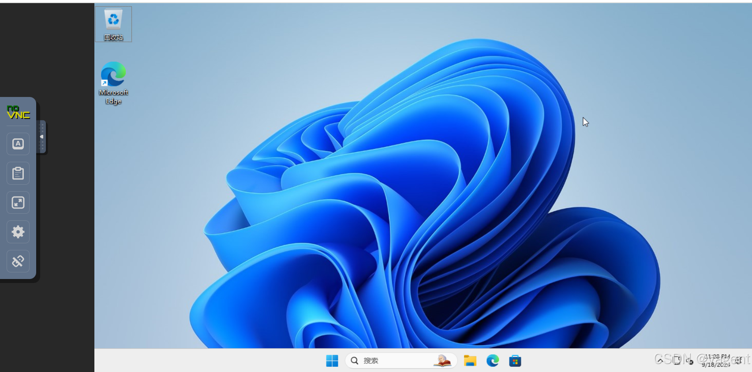Click the noVNC disconnect button
Viewport: 752px width, 372px height.
tap(18, 261)
